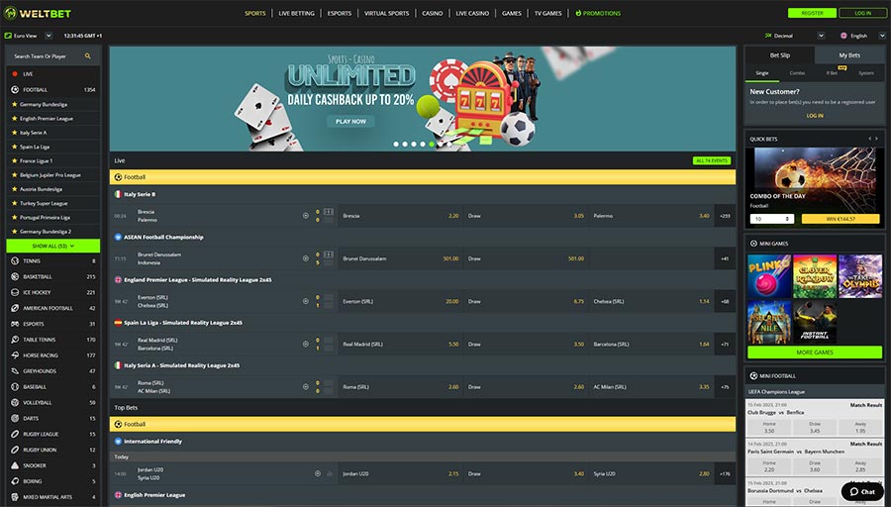This screenshot has width=891, height=507.
Task: Select the System bet type tab
Action: click(x=866, y=73)
